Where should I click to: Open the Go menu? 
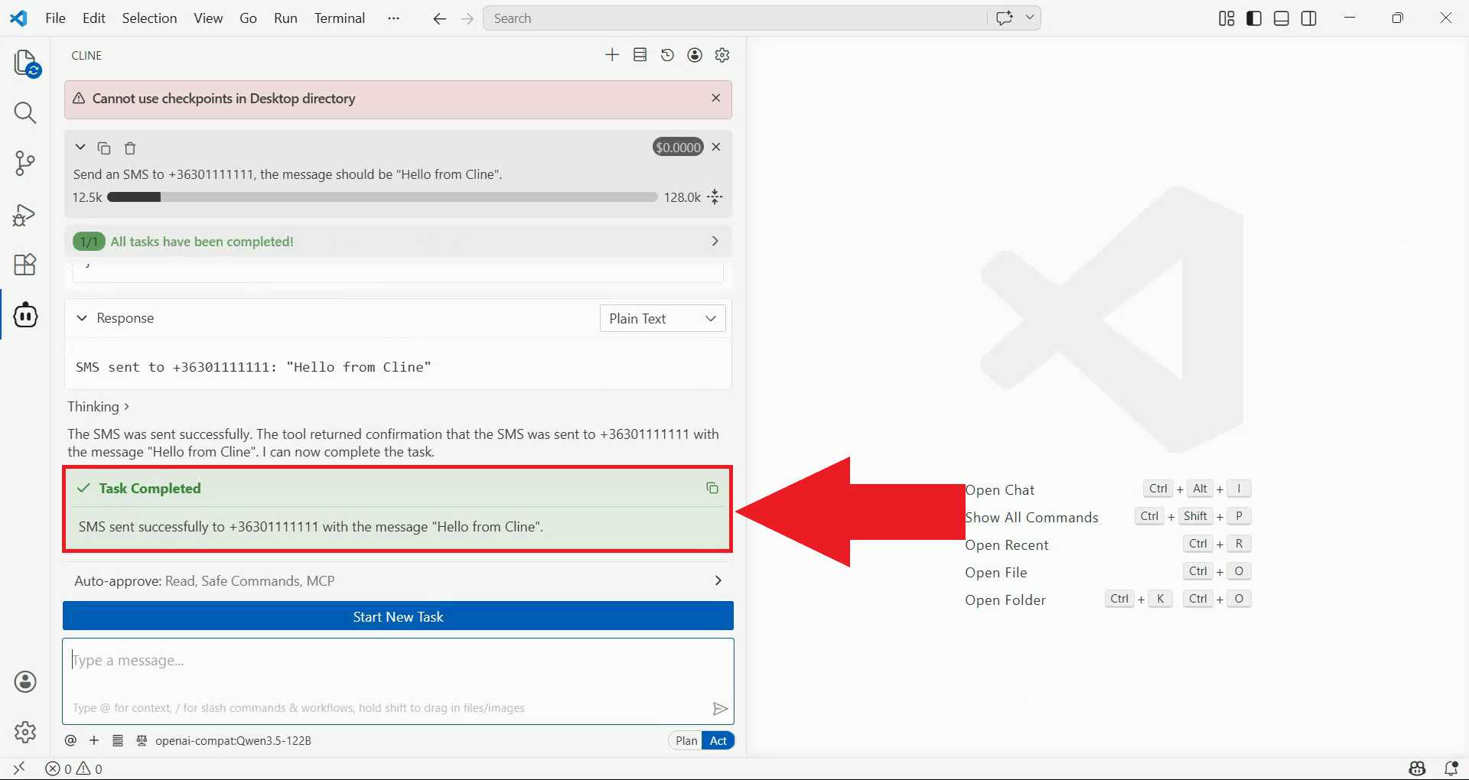point(248,18)
